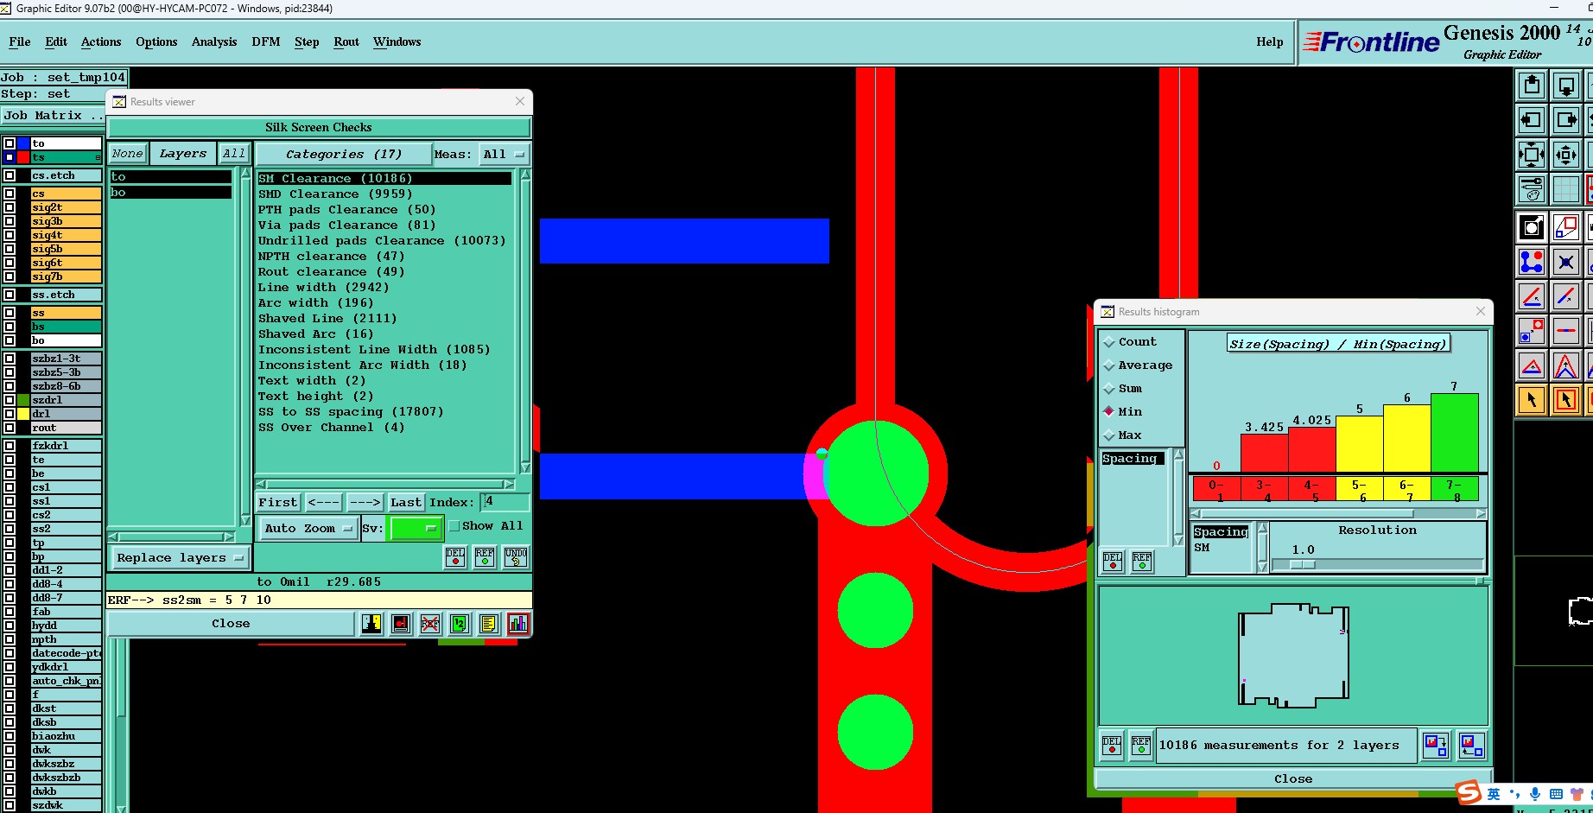Select the area zoom window tool icon
The image size is (1593, 813).
(1566, 227)
